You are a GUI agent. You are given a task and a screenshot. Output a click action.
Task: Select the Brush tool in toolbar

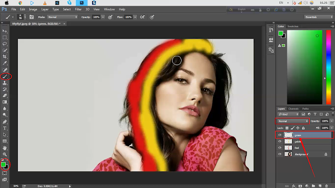pyautogui.click(x=5, y=76)
